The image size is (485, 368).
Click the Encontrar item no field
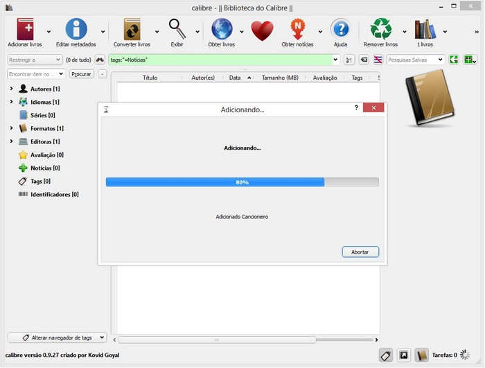click(x=36, y=74)
